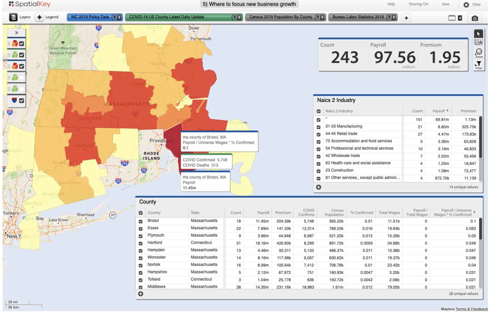Enable the fourth map layer's visibility checkbox
Screen dimensions: 491x312
pyautogui.click(x=22, y=77)
